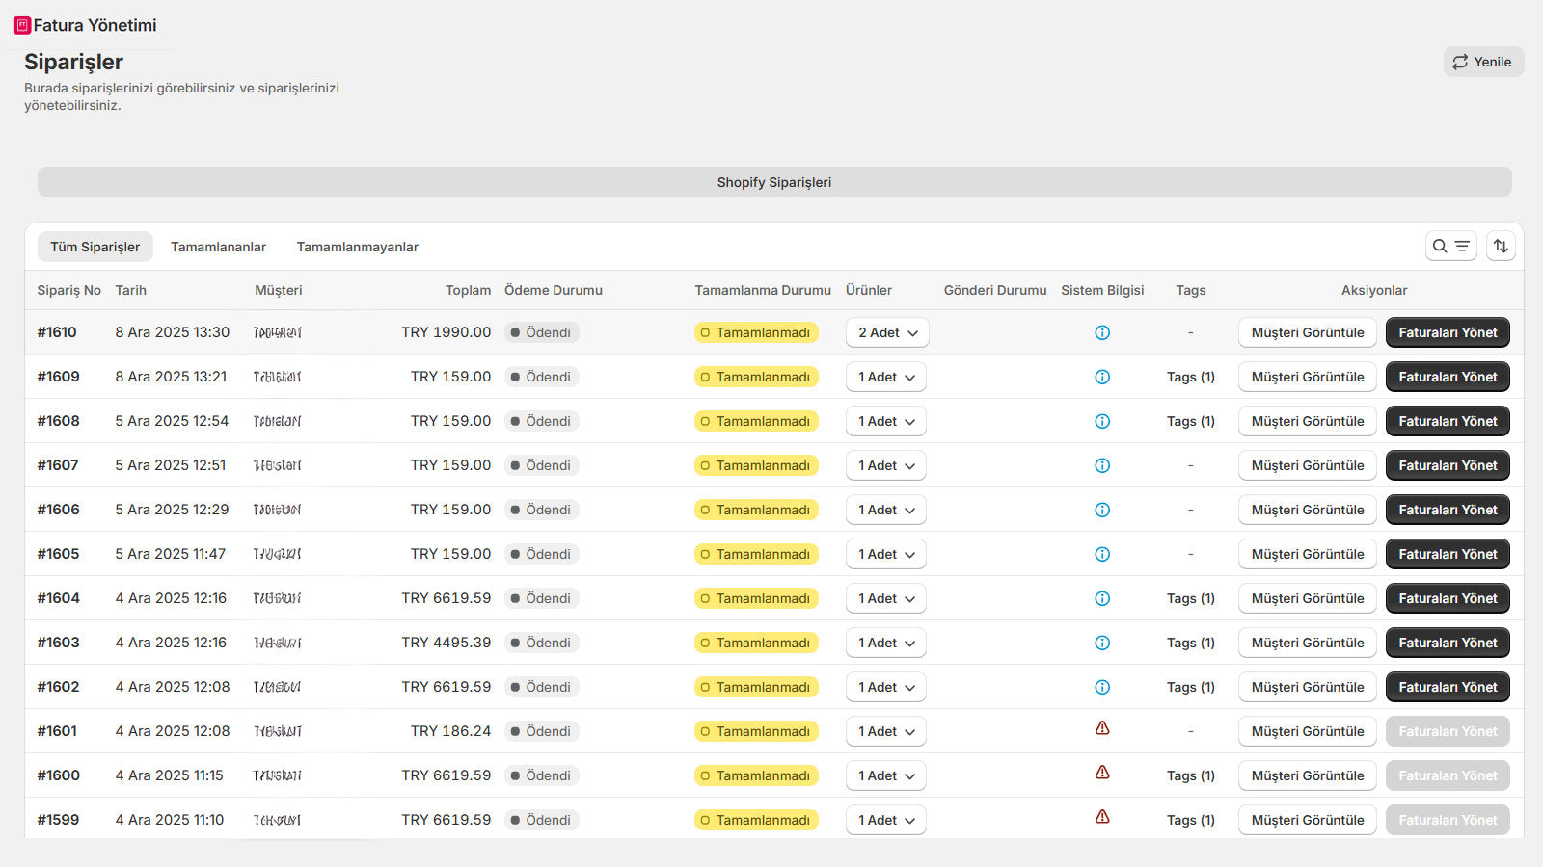
Task: Click the warning triangle on order #1600
Action: (x=1102, y=773)
